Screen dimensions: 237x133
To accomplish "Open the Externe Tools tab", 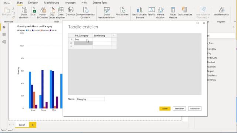I will click(100, 3).
